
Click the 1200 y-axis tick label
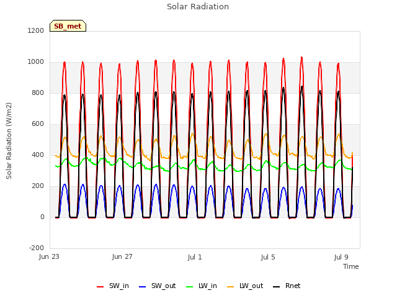(x=36, y=30)
